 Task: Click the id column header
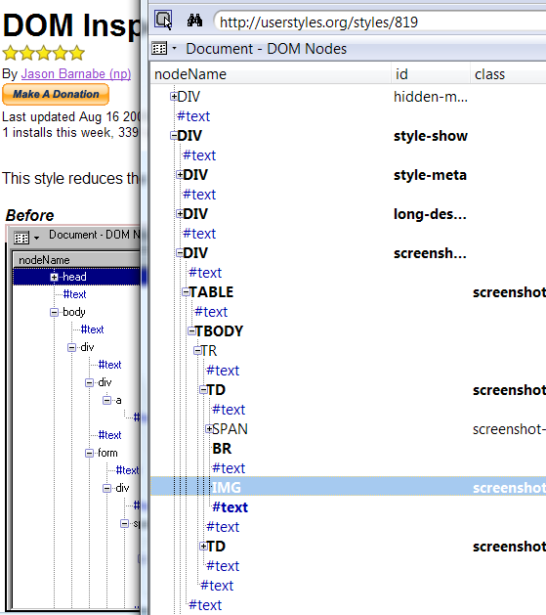(431, 74)
